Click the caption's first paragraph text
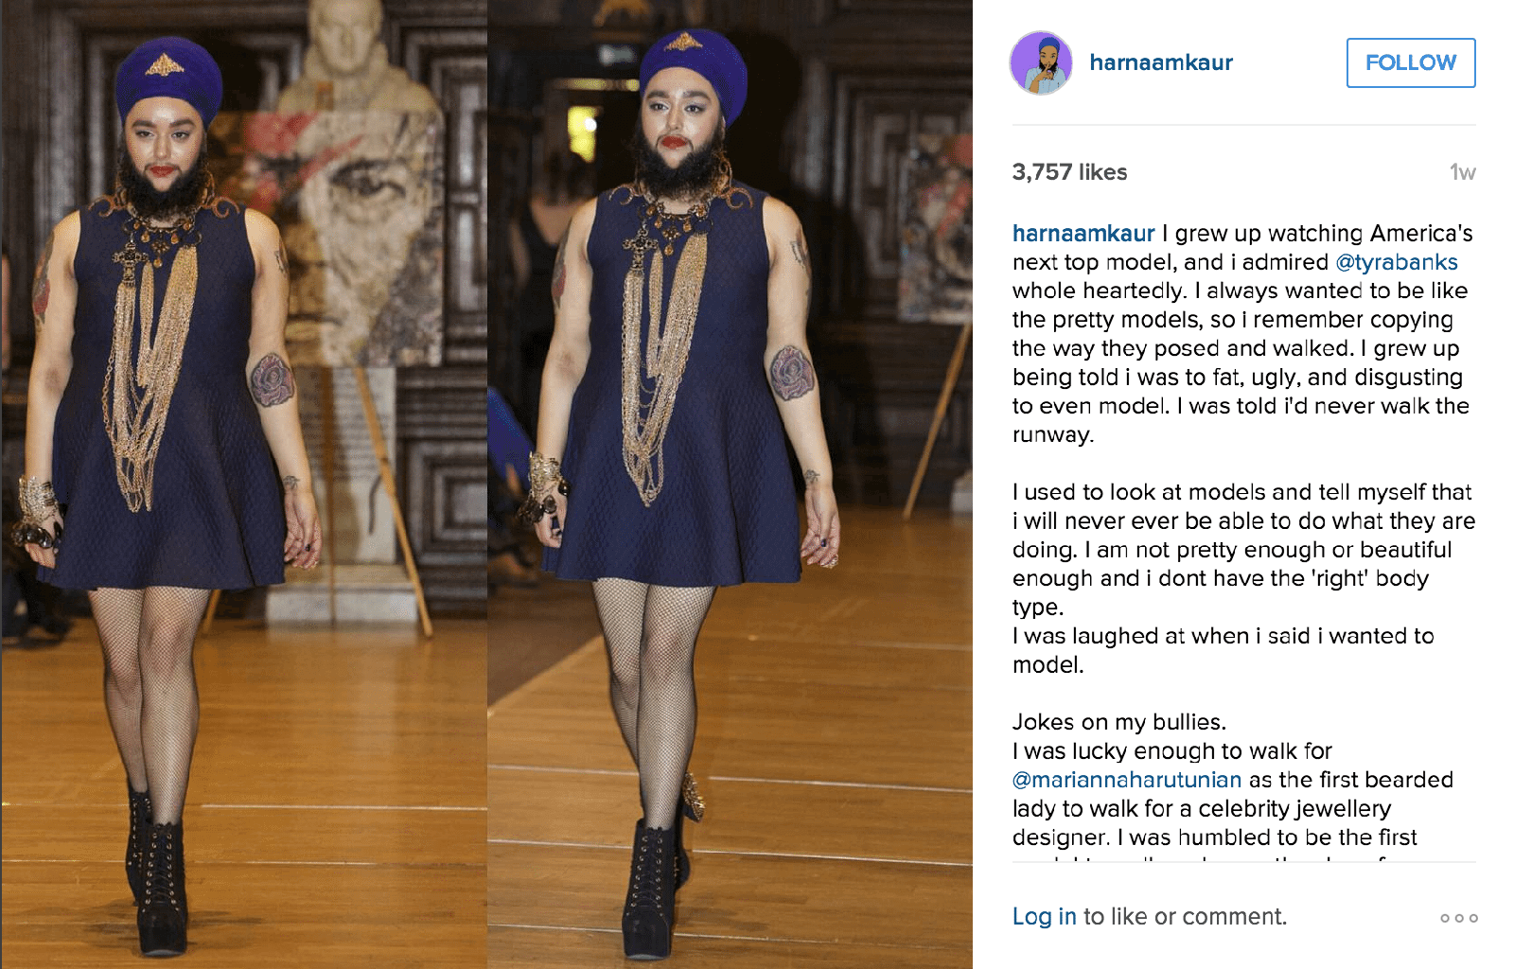 click(1242, 334)
